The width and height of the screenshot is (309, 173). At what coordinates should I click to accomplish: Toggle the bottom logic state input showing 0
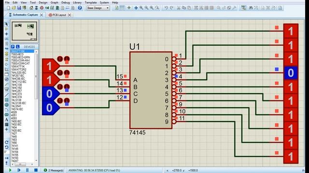(51, 108)
